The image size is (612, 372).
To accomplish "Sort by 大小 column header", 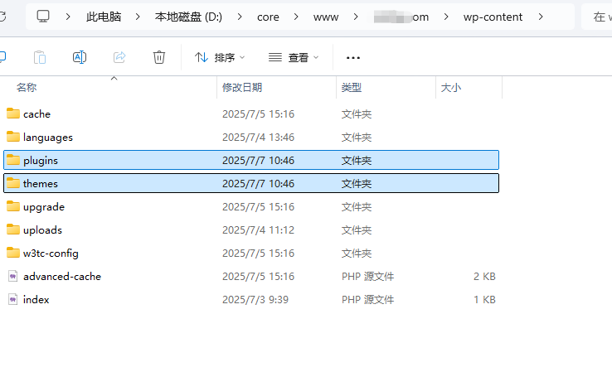I will point(451,87).
